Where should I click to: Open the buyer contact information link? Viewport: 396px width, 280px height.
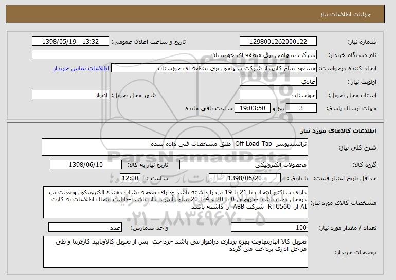click(x=81, y=68)
